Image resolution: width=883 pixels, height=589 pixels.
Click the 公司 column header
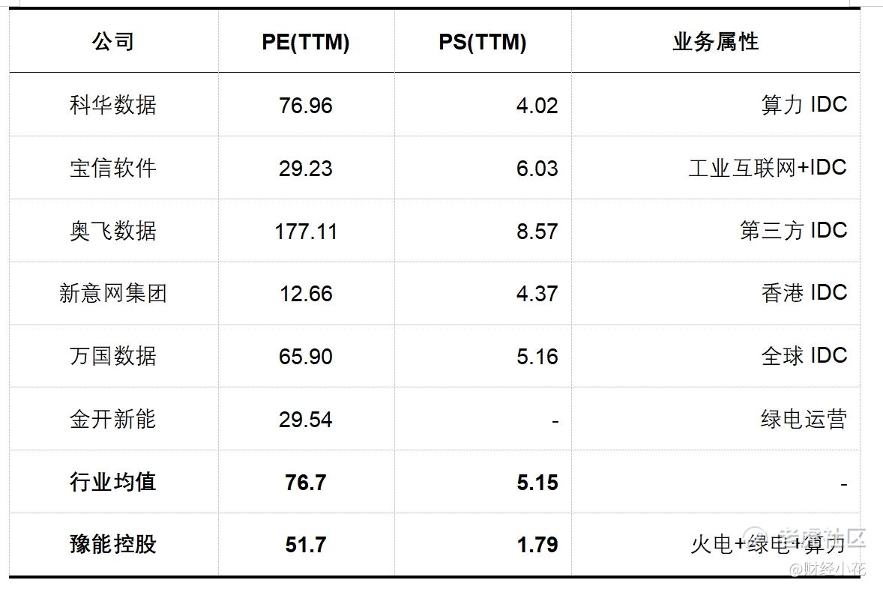click(x=113, y=42)
